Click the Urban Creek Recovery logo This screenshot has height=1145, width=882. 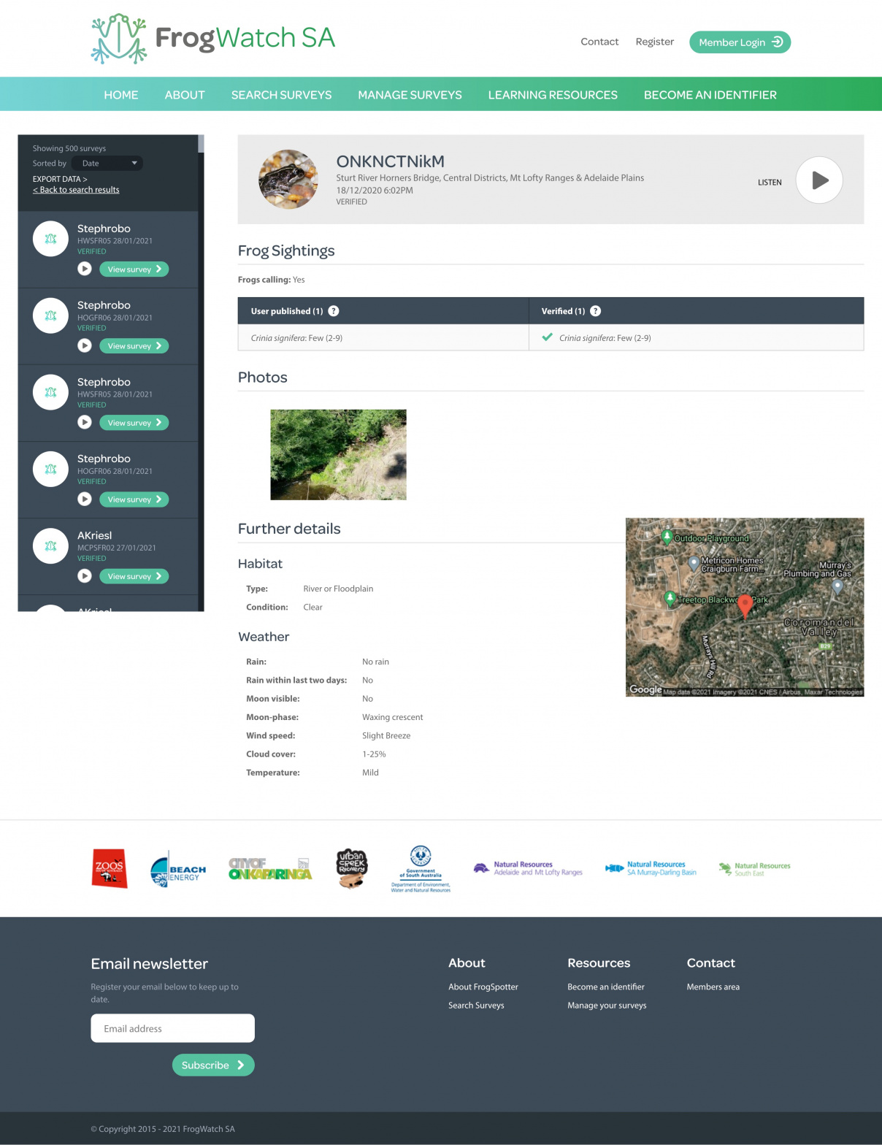pyautogui.click(x=351, y=868)
